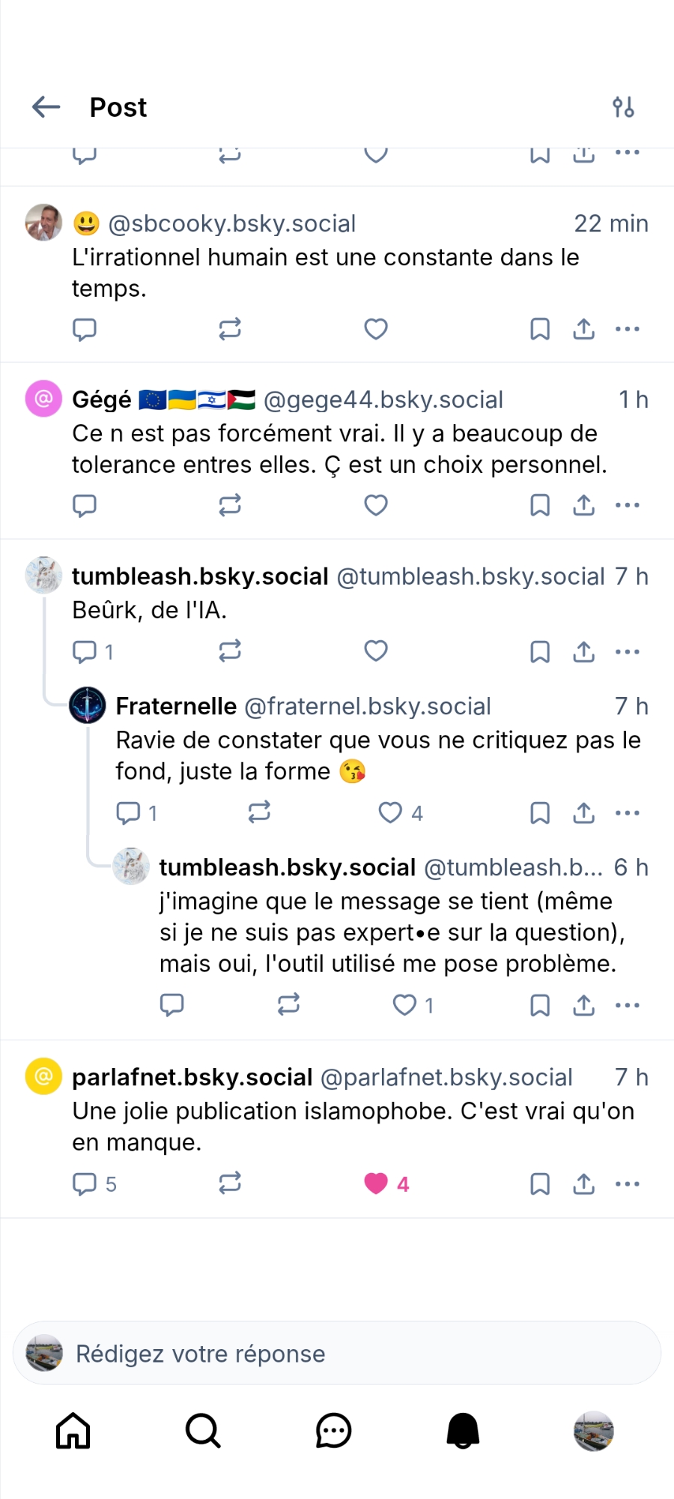Open more options on sbcooky's post
The height and width of the screenshot is (1499, 674).
click(628, 329)
